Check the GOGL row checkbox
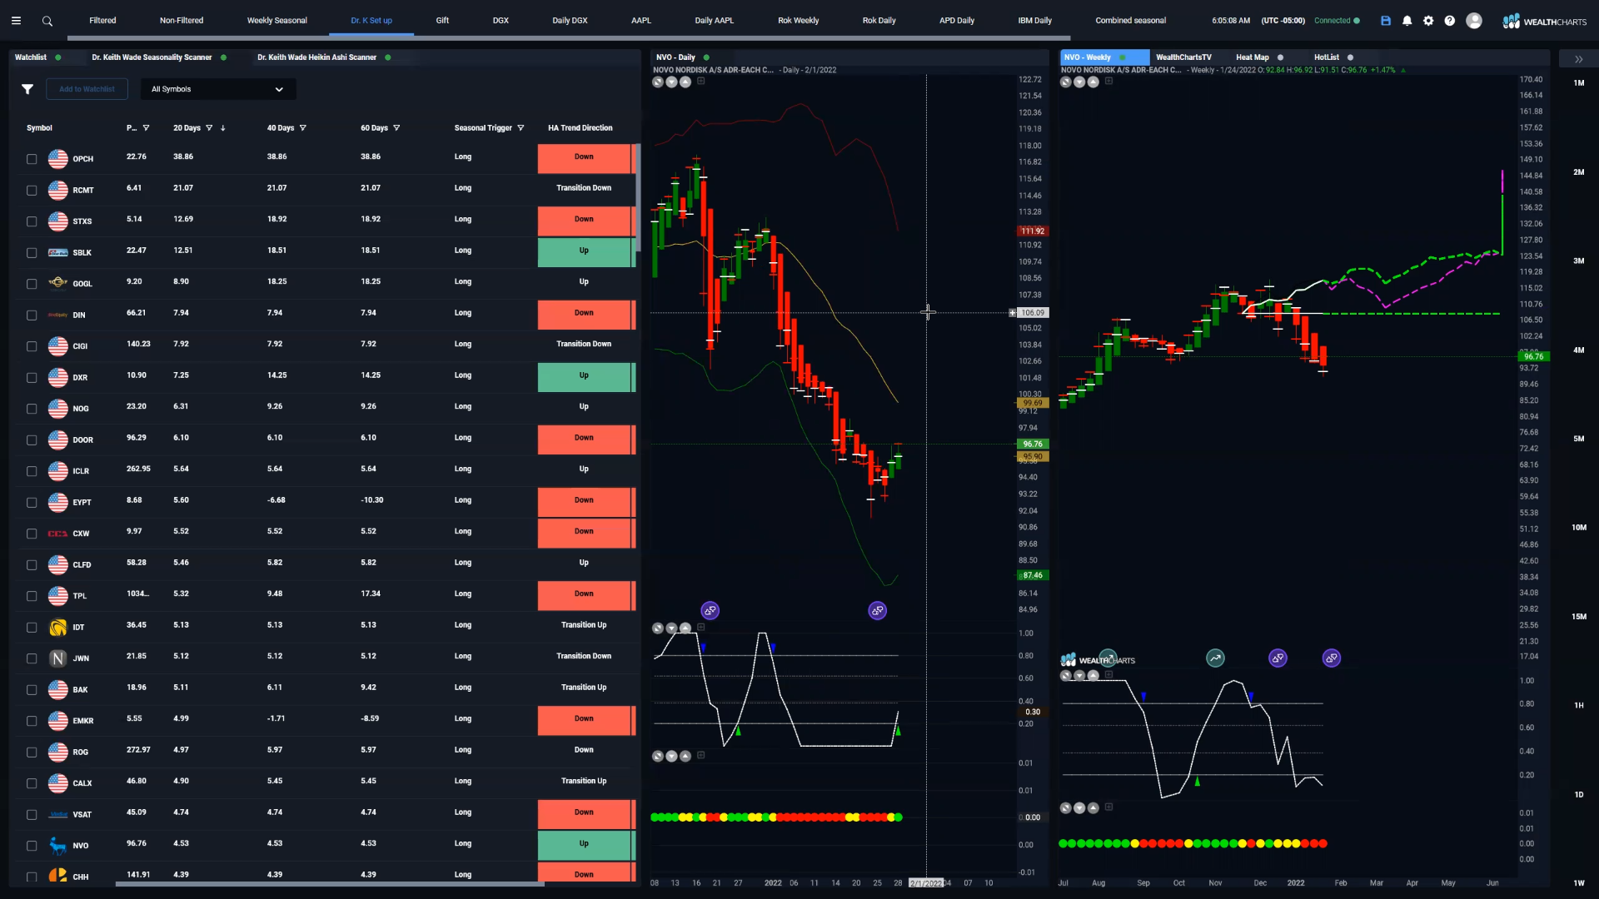This screenshot has width=1599, height=899. click(32, 284)
